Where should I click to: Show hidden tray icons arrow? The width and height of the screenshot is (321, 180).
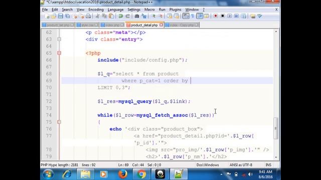(x=221, y=174)
